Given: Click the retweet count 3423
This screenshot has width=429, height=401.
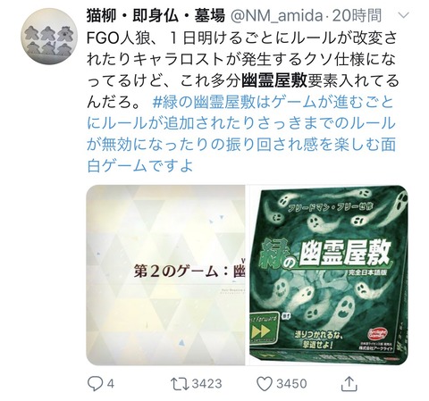Looking at the screenshot, I should 206,384.
